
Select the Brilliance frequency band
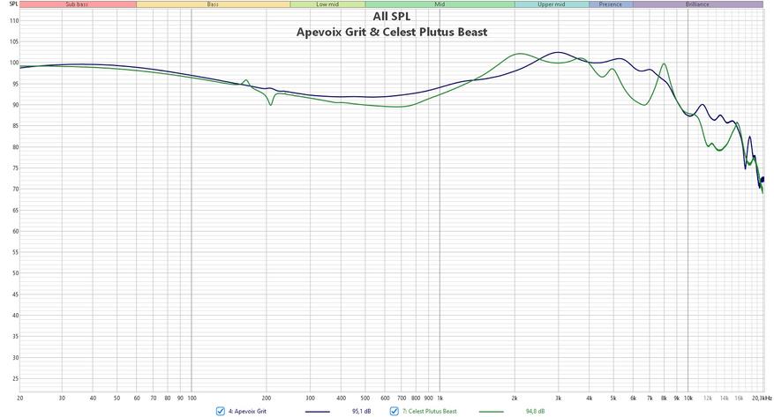tap(697, 4)
